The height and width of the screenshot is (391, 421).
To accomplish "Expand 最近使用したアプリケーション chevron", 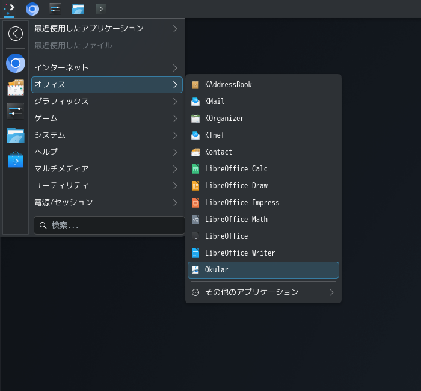I will coord(175,29).
